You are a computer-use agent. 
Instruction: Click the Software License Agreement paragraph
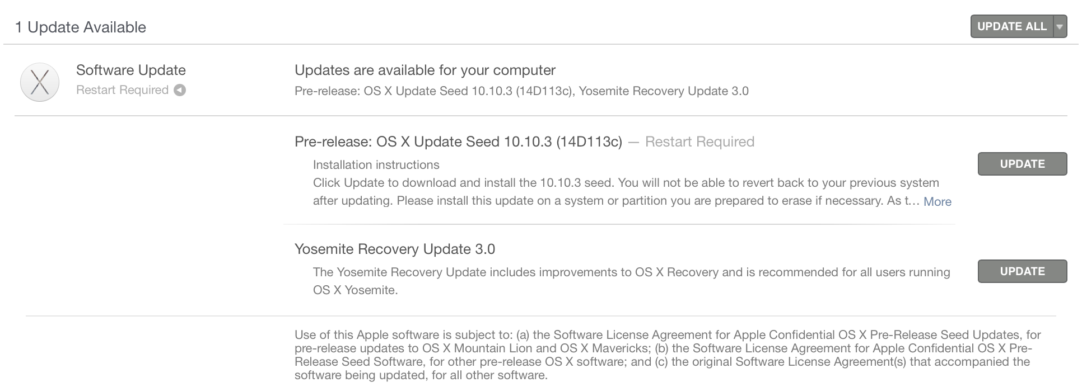pos(668,355)
